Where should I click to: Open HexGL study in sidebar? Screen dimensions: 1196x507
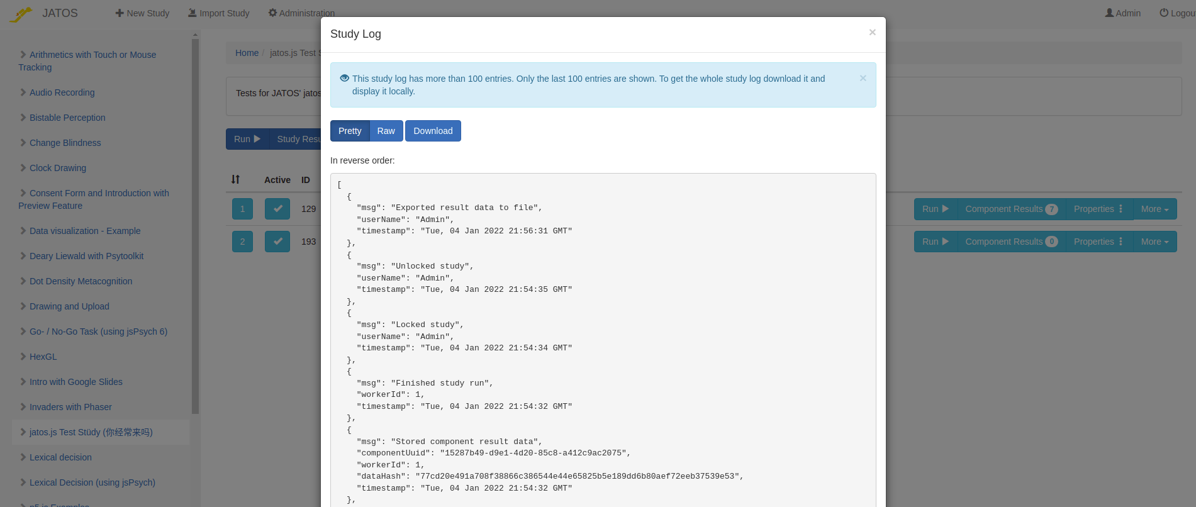[x=43, y=357]
